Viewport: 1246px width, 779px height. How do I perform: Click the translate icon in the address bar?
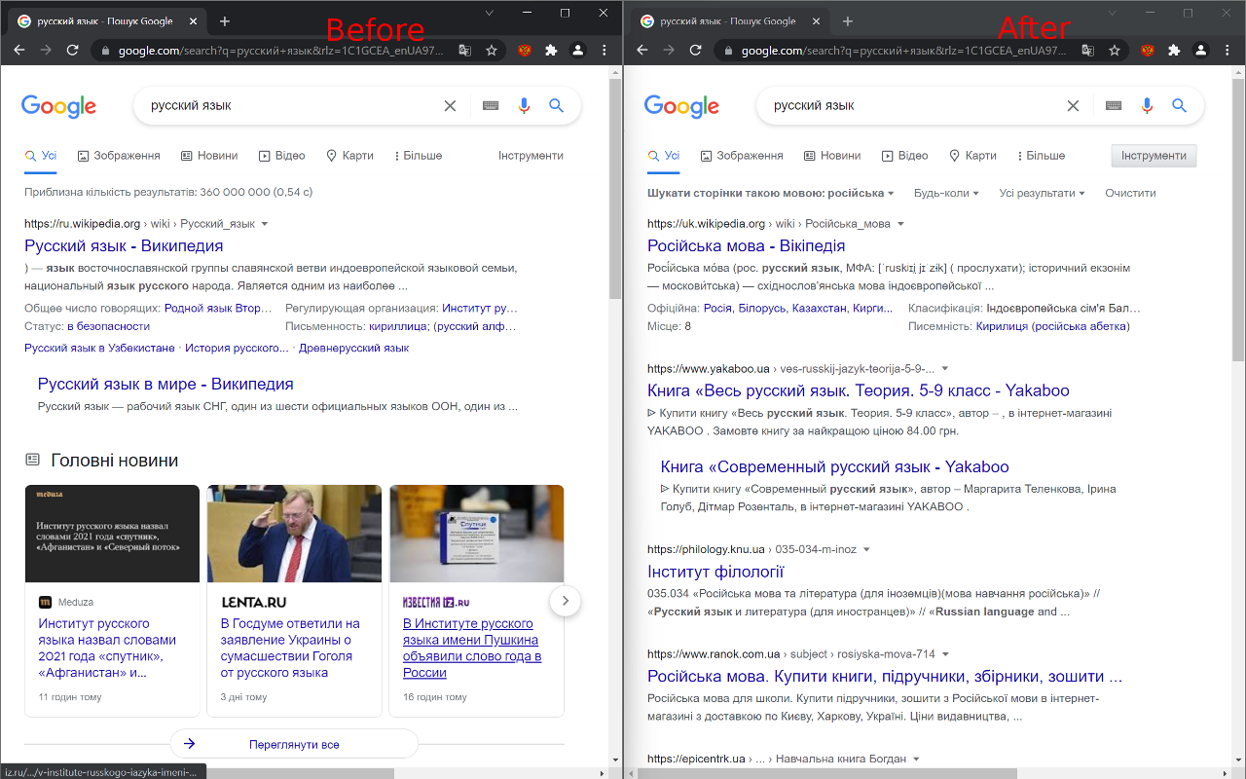[465, 48]
